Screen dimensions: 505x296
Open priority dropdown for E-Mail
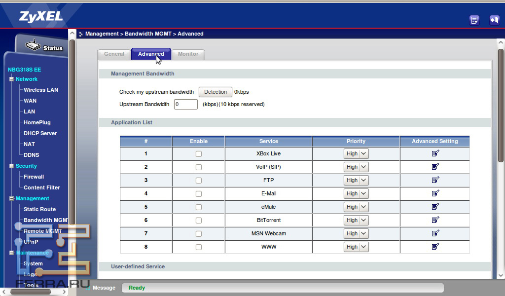(356, 193)
